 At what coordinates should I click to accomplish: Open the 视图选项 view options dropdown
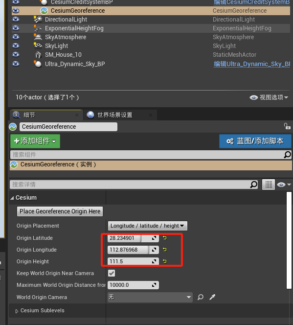tap(269, 97)
